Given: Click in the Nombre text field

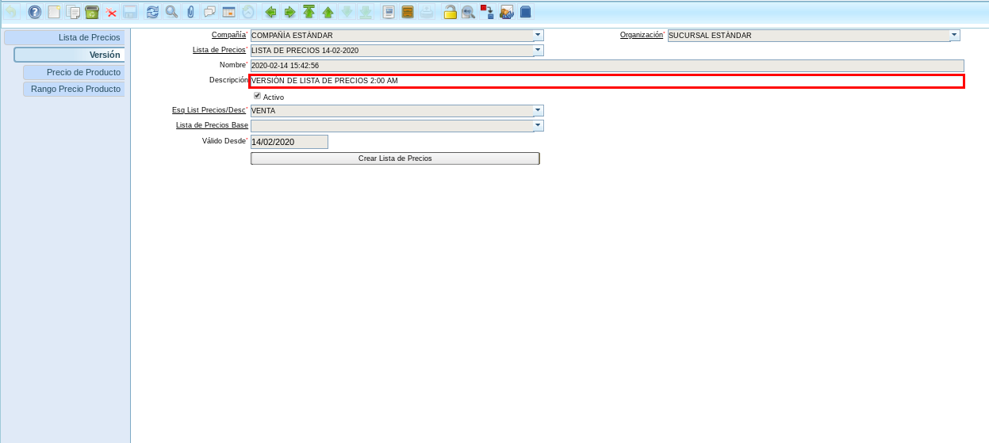Looking at the screenshot, I should (x=607, y=65).
